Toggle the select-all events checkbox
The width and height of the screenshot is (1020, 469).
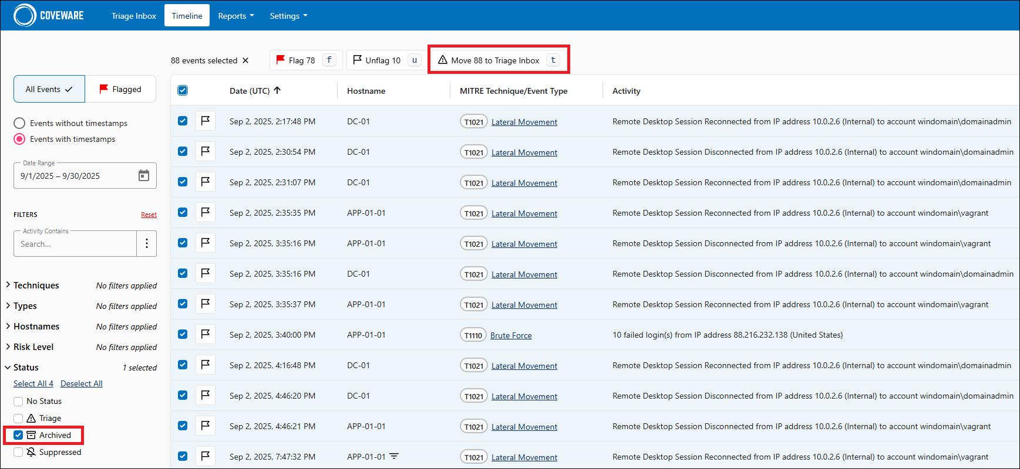pos(183,90)
